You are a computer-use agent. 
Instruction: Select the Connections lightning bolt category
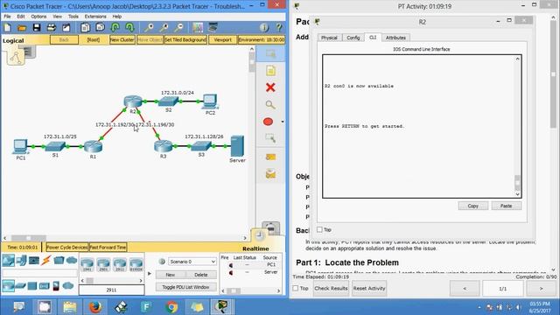[x=45, y=261]
